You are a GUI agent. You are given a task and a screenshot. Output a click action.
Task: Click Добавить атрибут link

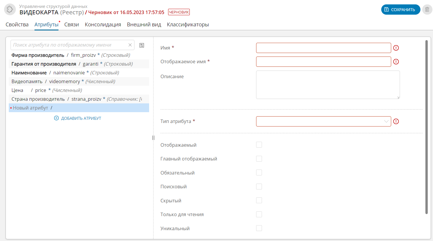78,118
